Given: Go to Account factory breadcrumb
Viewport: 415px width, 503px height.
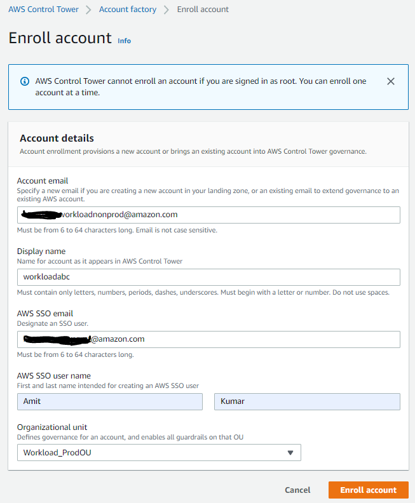Looking at the screenshot, I should click(128, 10).
